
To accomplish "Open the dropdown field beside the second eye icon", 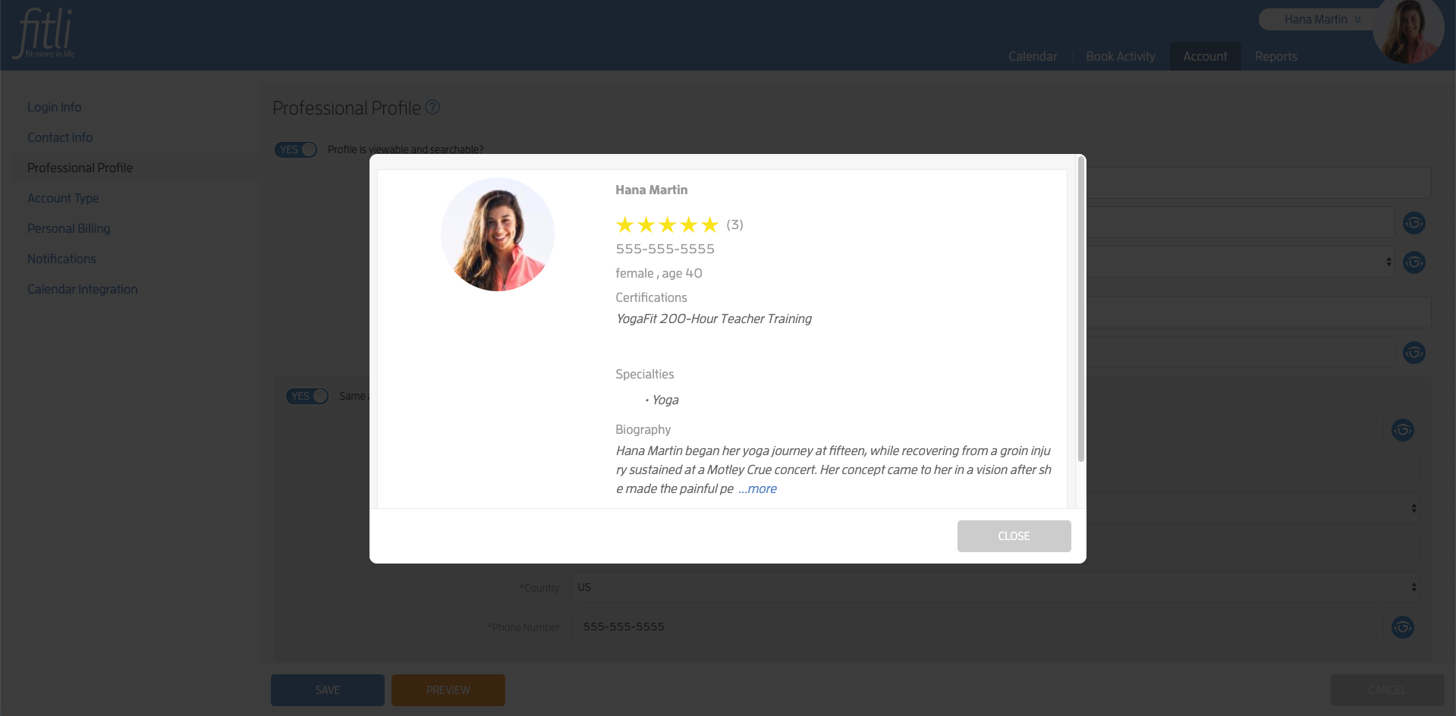I will pos(1240,262).
